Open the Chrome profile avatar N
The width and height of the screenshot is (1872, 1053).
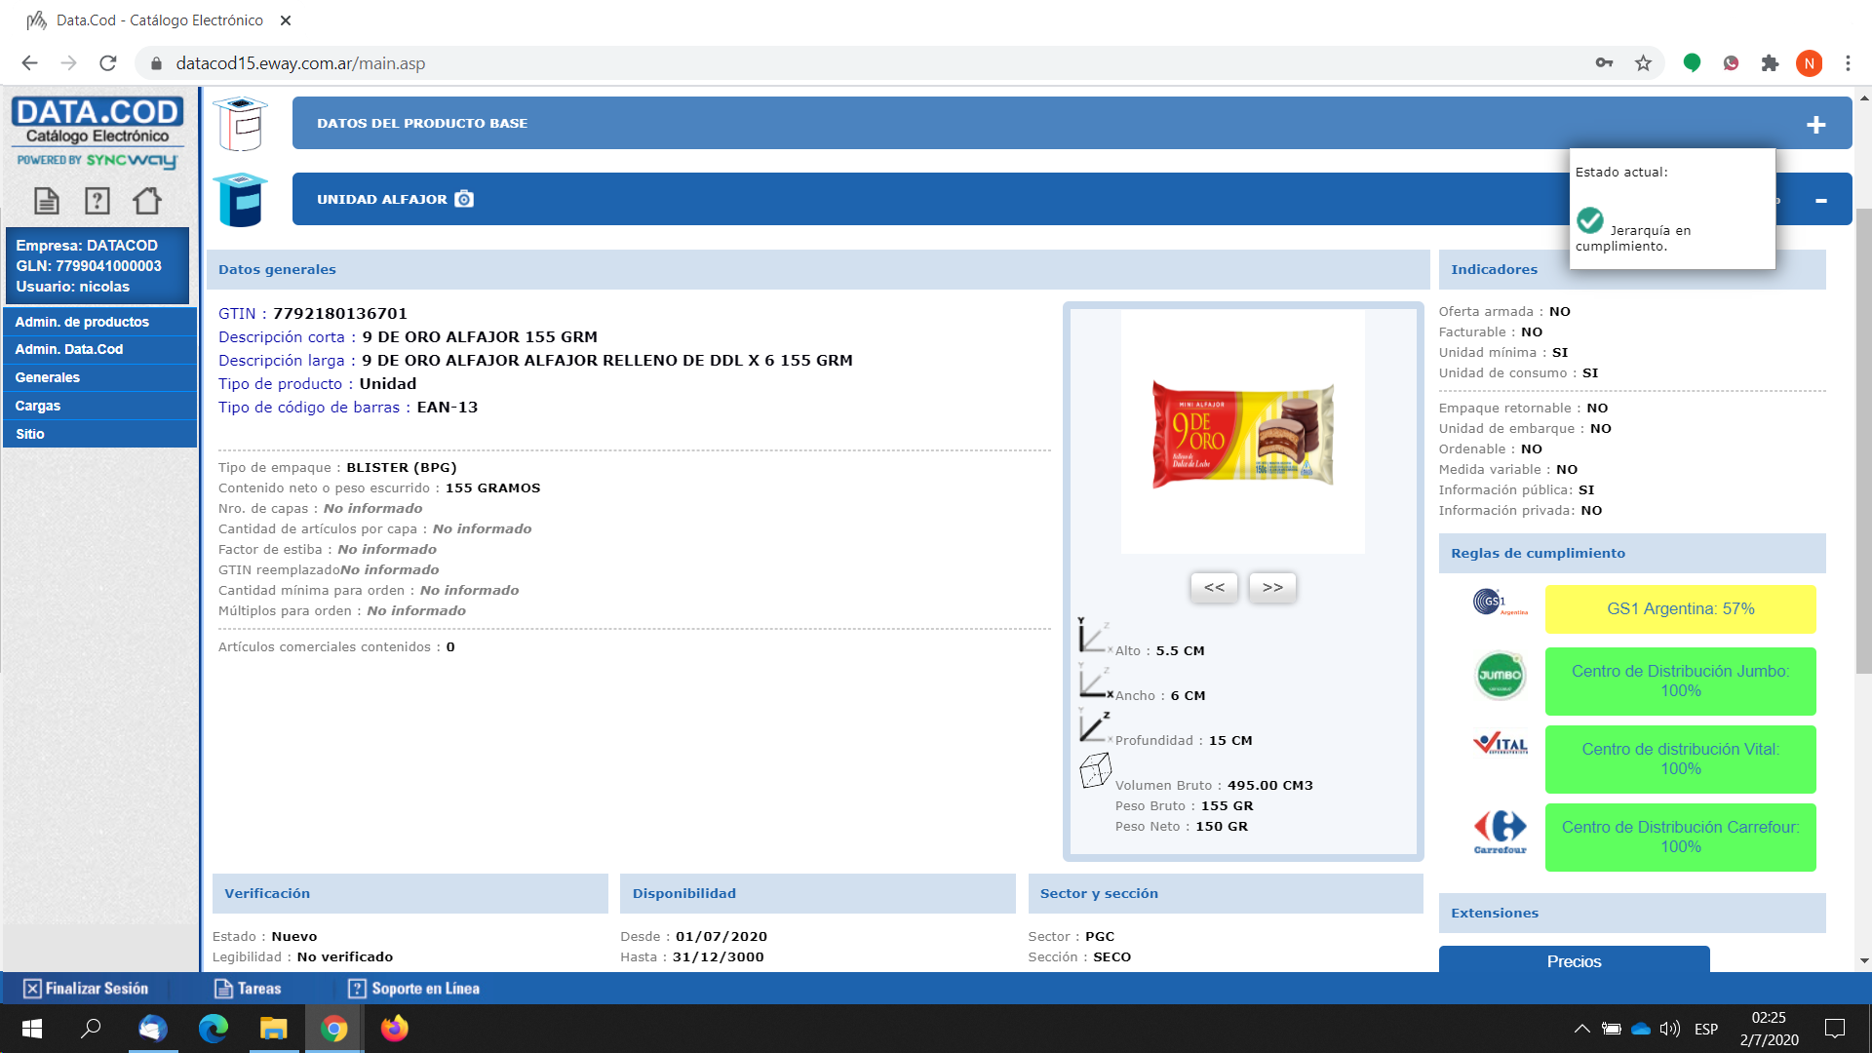pos(1809,63)
